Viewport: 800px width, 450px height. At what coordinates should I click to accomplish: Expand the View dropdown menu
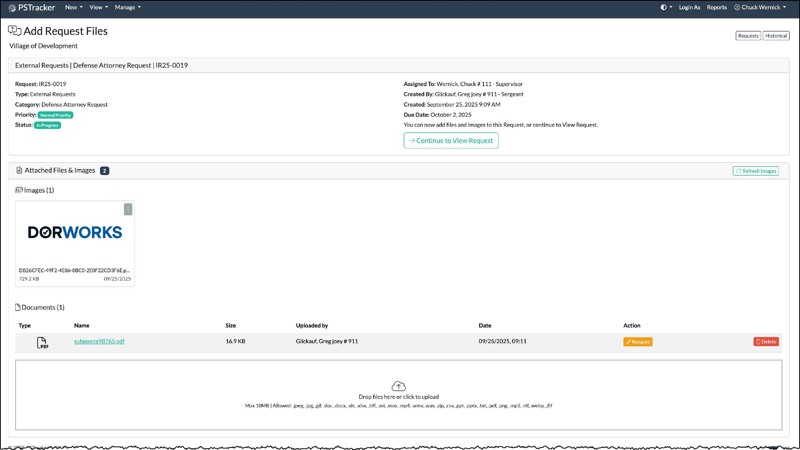(98, 7)
